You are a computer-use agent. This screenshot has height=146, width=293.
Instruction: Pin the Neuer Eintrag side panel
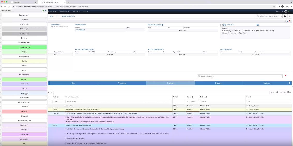pyautogui.click(x=43, y=11)
